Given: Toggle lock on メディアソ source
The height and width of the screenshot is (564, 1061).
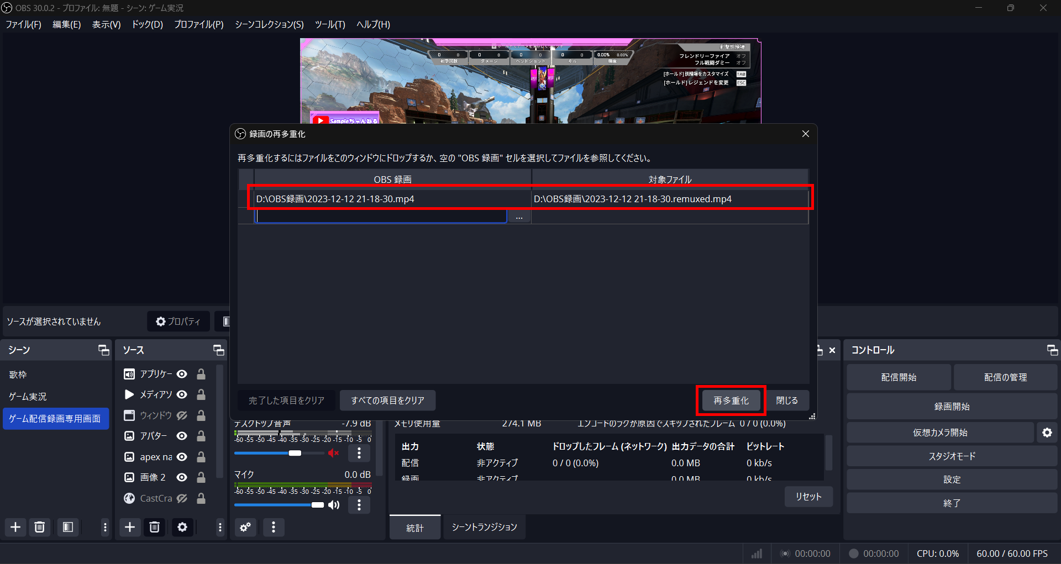Looking at the screenshot, I should 201,394.
